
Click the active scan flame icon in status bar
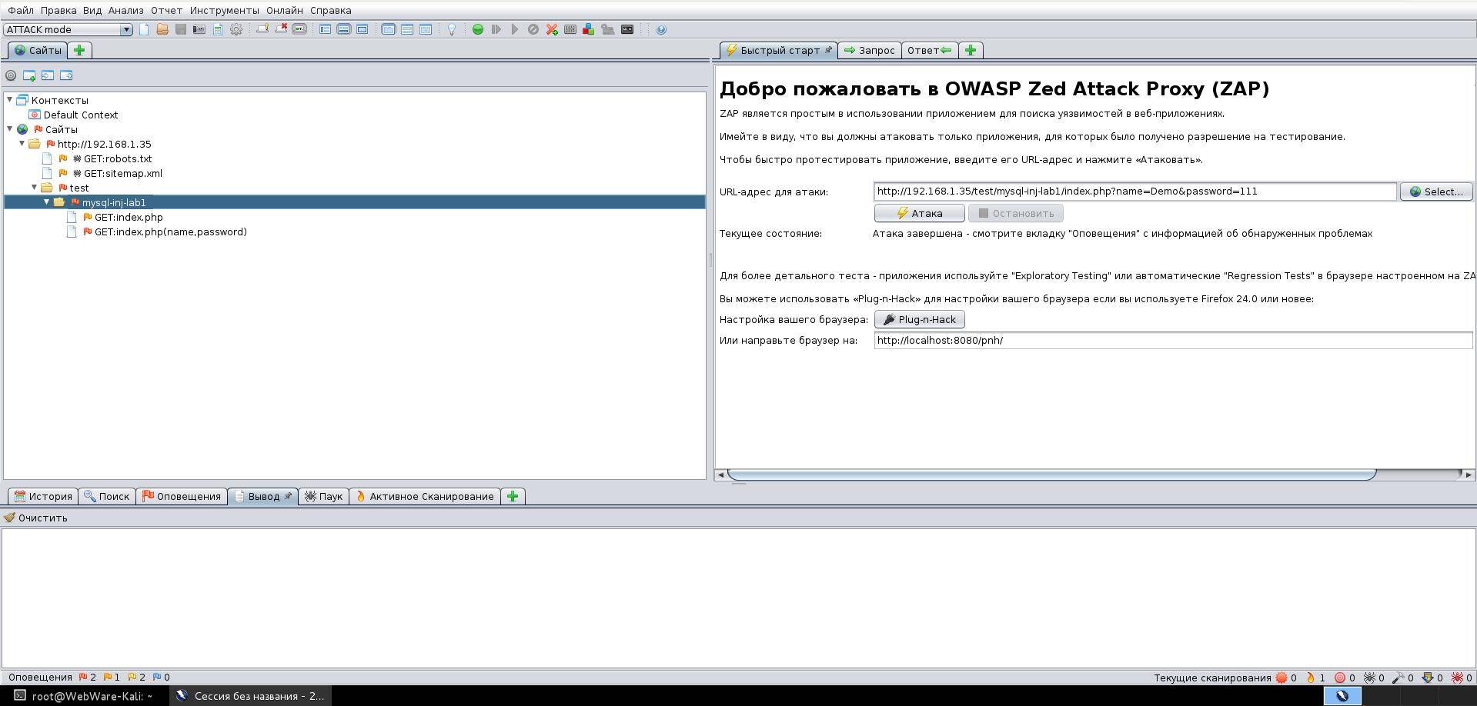click(x=1311, y=678)
